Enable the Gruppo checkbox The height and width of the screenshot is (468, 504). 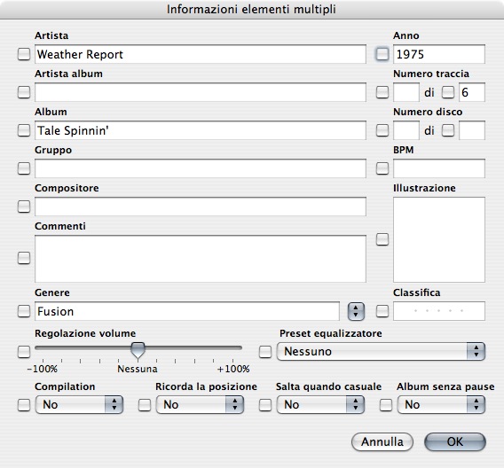(24, 168)
